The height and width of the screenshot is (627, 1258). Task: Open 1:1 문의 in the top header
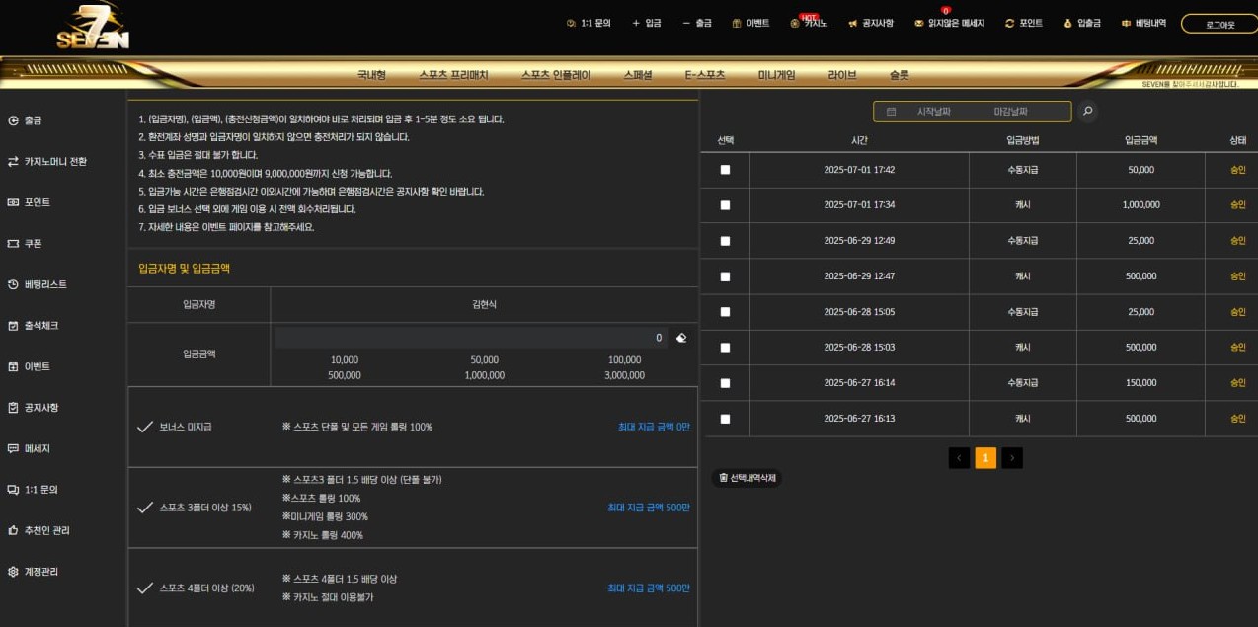(589, 23)
